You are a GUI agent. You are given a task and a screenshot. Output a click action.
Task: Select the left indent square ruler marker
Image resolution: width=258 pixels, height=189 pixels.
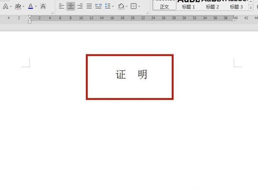click(30, 22)
